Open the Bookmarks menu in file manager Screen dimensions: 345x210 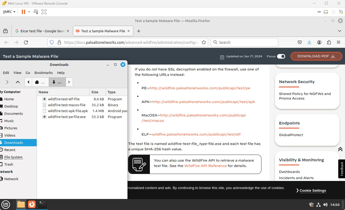(x=43, y=73)
